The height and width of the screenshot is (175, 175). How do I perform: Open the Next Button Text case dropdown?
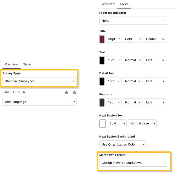(x=142, y=123)
